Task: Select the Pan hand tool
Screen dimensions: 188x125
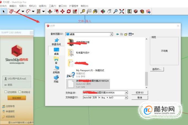Action: pyautogui.click(x=109, y=12)
